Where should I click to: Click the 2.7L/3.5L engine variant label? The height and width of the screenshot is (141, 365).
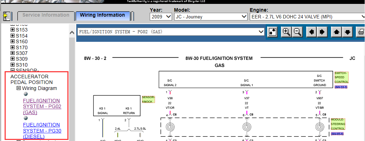click(140, 128)
